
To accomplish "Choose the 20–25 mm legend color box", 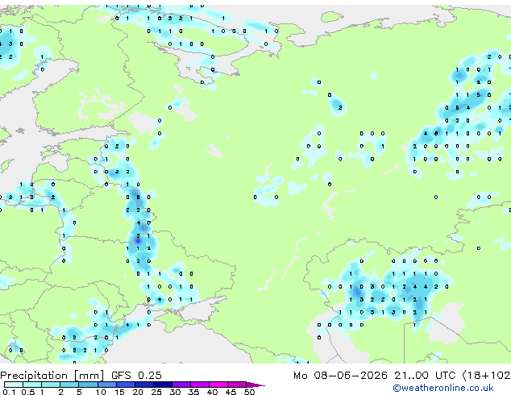I will point(143,385).
